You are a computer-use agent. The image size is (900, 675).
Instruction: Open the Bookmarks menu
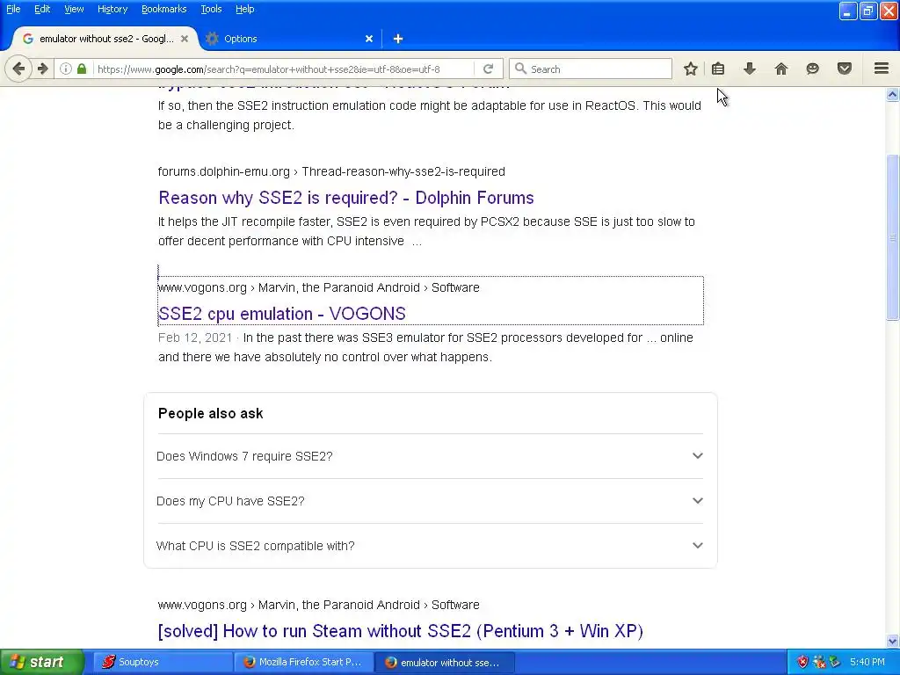pos(163,9)
